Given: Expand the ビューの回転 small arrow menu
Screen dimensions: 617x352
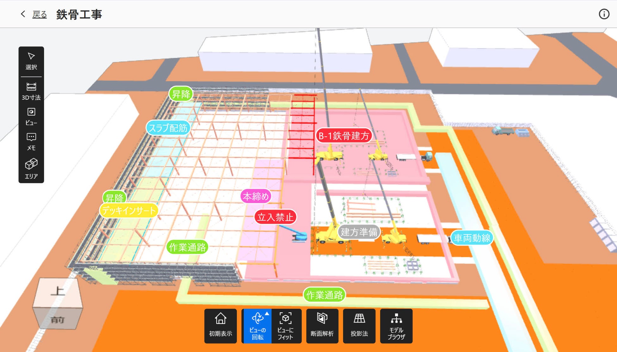Looking at the screenshot, I should (267, 313).
